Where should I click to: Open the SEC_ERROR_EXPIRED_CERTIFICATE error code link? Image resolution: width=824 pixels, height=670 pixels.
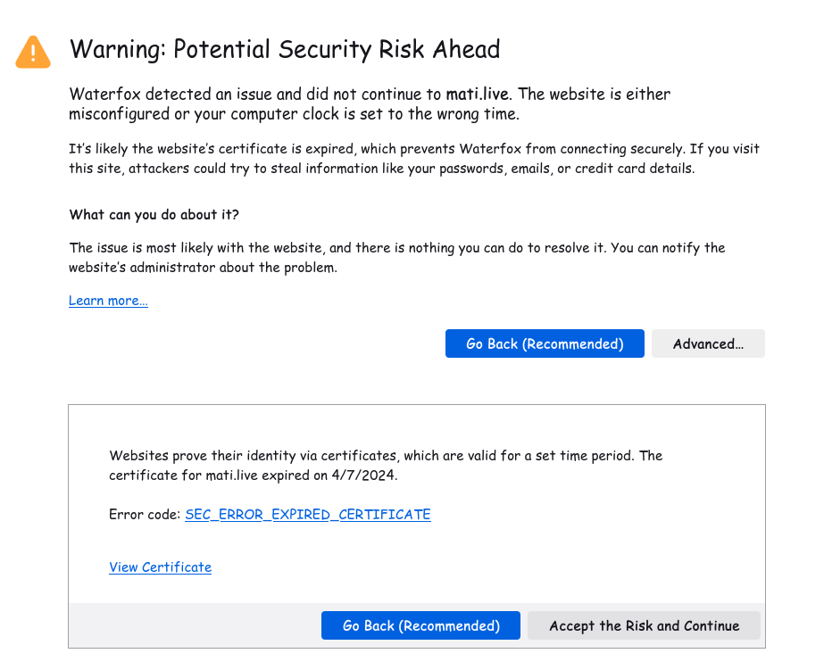coord(308,514)
